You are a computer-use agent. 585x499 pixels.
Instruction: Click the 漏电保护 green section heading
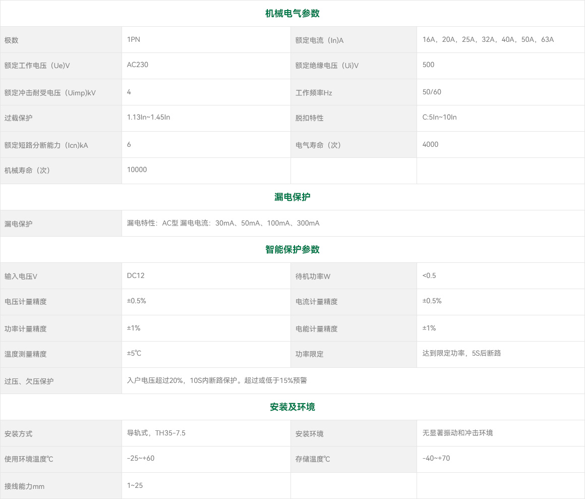(x=292, y=197)
